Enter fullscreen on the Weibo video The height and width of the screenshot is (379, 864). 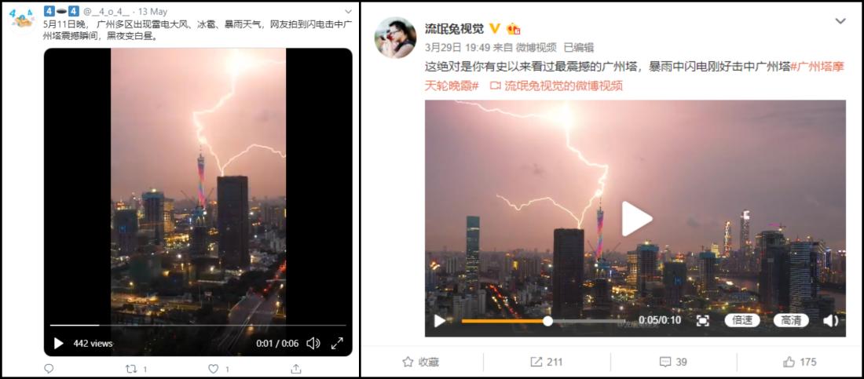(702, 321)
